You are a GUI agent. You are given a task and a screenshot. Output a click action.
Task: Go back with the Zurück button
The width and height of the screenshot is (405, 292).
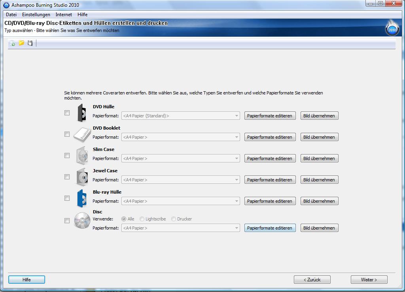tap(312, 280)
